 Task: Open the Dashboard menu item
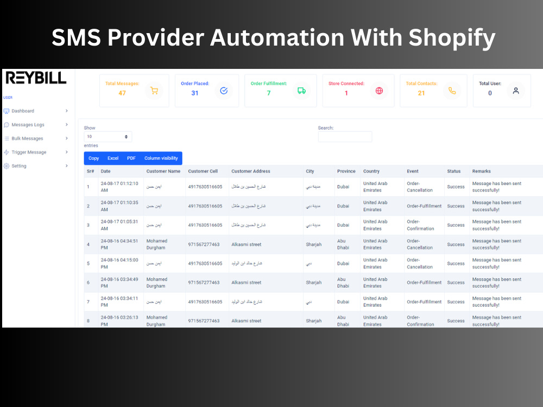36,111
